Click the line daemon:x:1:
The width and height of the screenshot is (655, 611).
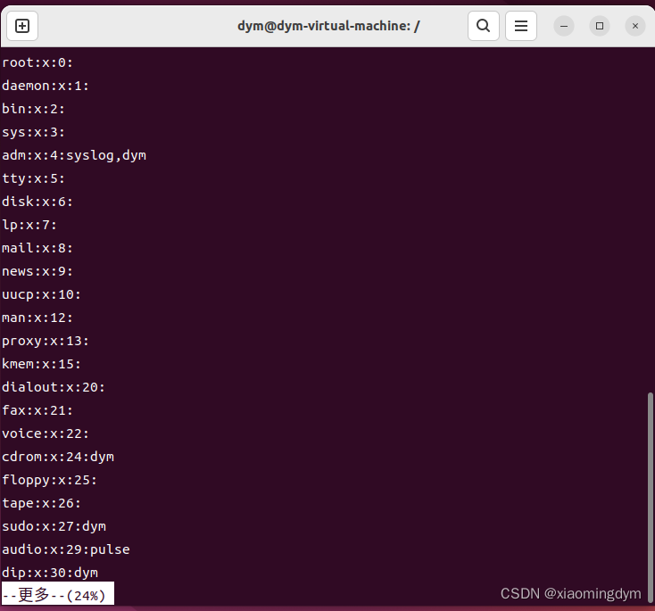coord(46,86)
